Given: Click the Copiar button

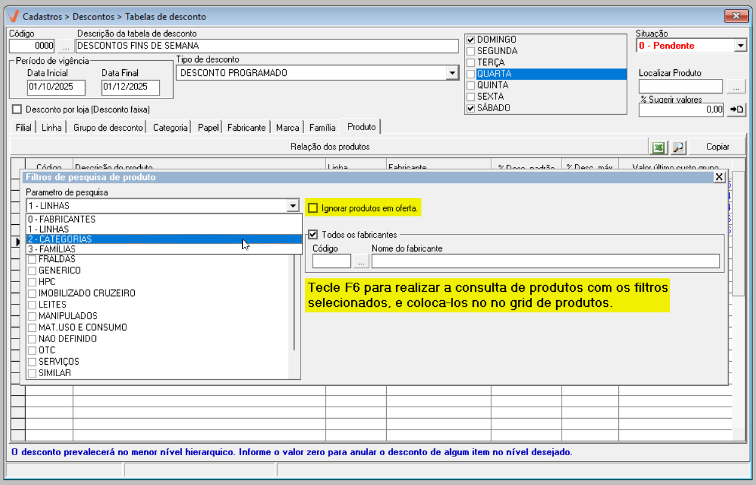Looking at the screenshot, I should pyautogui.click(x=717, y=147).
